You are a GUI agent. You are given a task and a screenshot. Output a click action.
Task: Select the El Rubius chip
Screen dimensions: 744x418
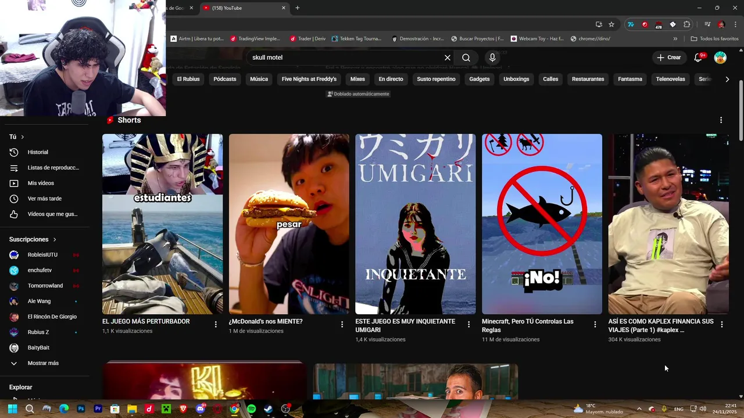tap(188, 79)
